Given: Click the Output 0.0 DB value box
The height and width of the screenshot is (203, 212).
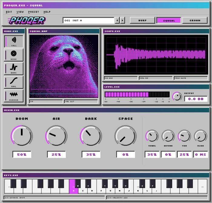Looking at the screenshot, I should point(196,99).
